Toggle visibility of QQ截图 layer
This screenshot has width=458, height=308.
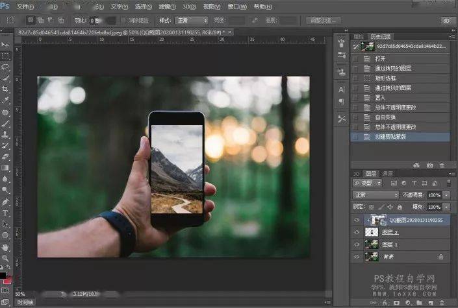pyautogui.click(x=357, y=220)
